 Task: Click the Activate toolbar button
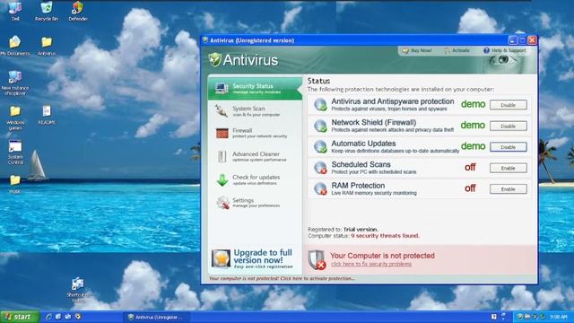click(x=457, y=50)
